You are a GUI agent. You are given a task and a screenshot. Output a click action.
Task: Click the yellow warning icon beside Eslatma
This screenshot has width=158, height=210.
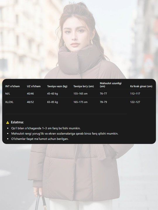click(x=8, y=122)
